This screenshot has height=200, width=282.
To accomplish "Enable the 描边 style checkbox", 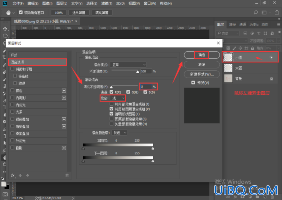I will [12, 90].
